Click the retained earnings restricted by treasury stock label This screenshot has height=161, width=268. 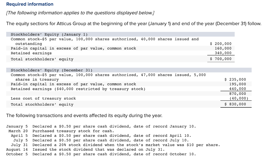click(78, 89)
